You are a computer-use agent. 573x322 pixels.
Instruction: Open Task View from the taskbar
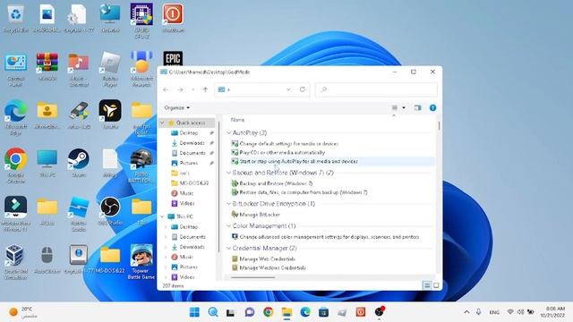(231, 312)
